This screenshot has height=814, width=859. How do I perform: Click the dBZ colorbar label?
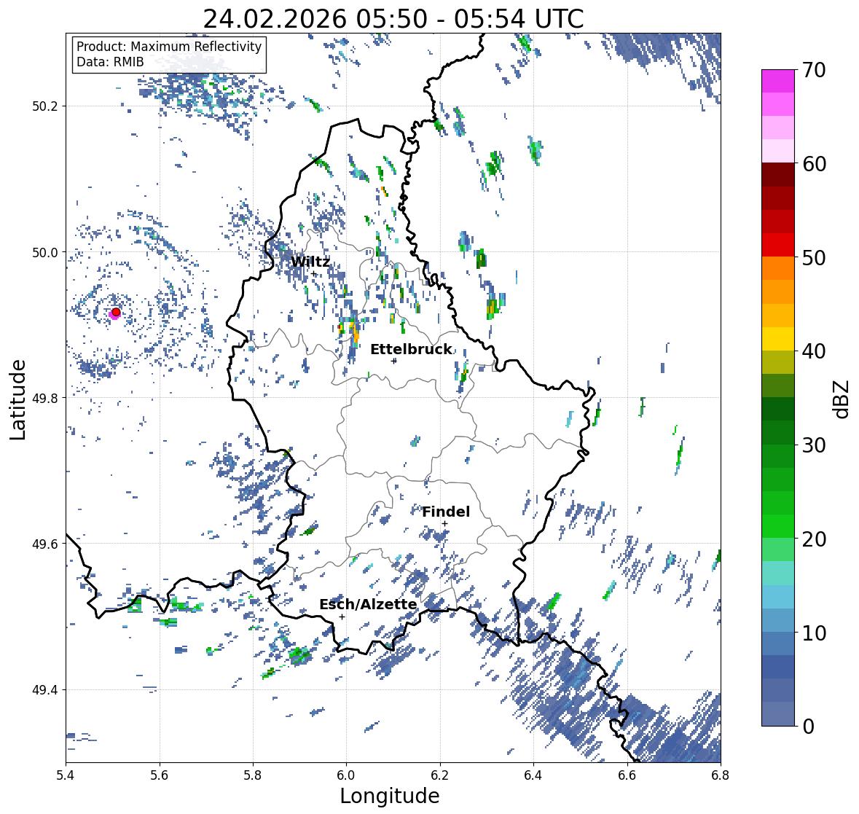pos(841,399)
